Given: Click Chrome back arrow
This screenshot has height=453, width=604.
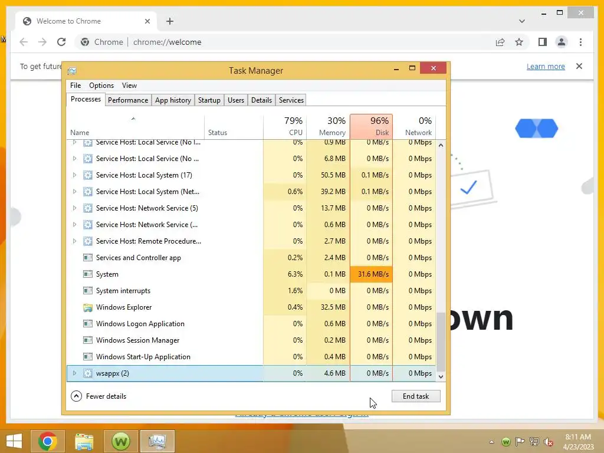Looking at the screenshot, I should pyautogui.click(x=24, y=42).
